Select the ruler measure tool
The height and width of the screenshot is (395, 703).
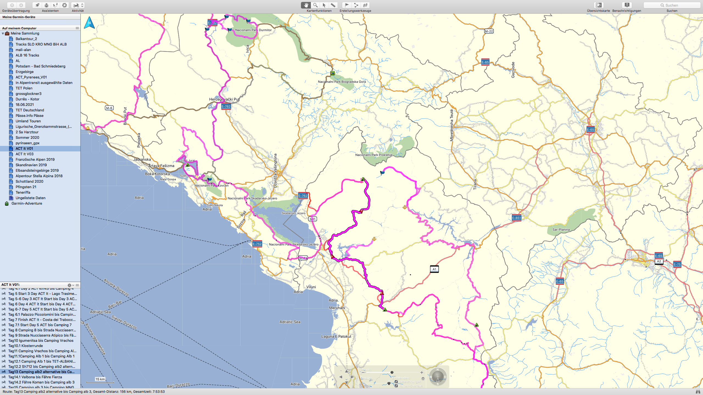(333, 5)
